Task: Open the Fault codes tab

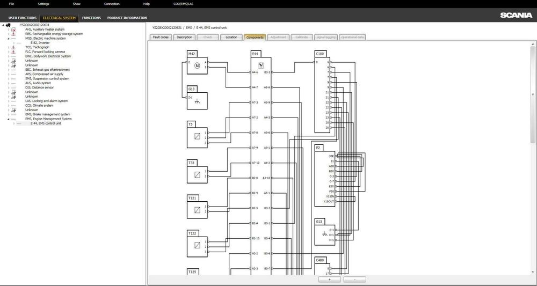Action: tap(160, 37)
